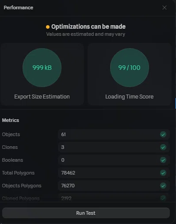Click the Booleans metric green checkmark
The height and width of the screenshot is (224, 176).
click(x=163, y=160)
